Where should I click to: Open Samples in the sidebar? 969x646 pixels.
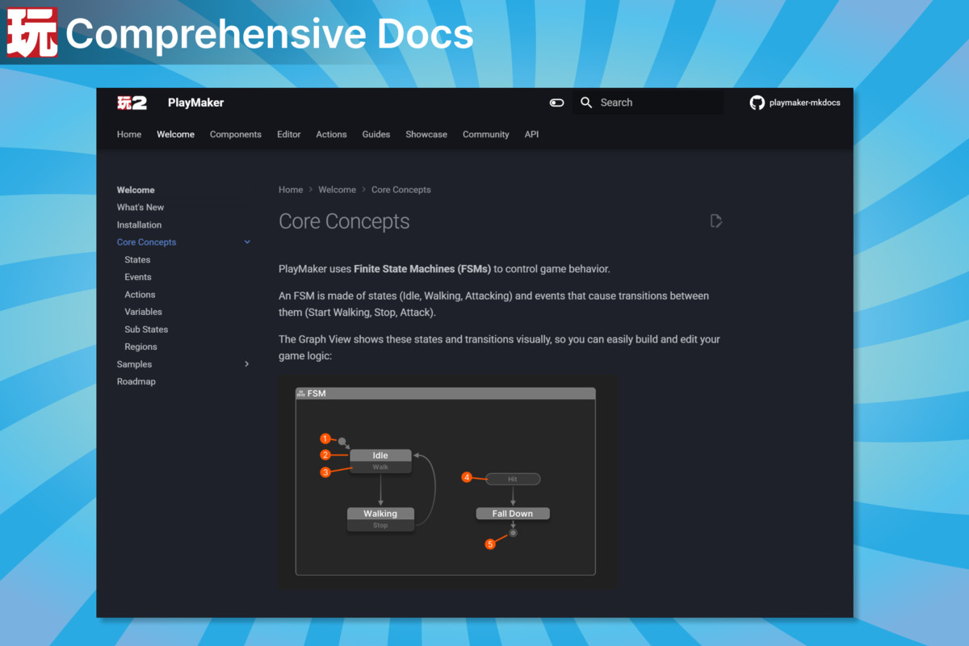click(x=134, y=364)
